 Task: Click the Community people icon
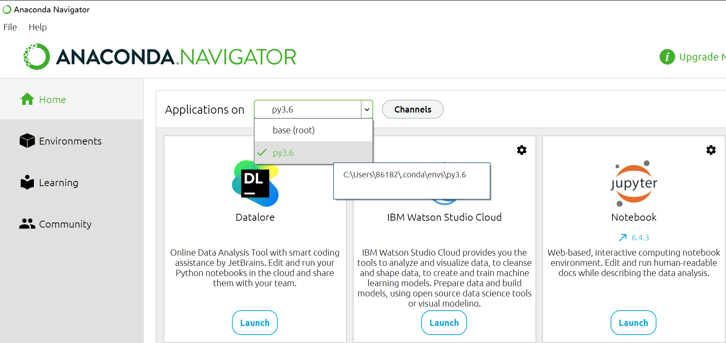(27, 224)
